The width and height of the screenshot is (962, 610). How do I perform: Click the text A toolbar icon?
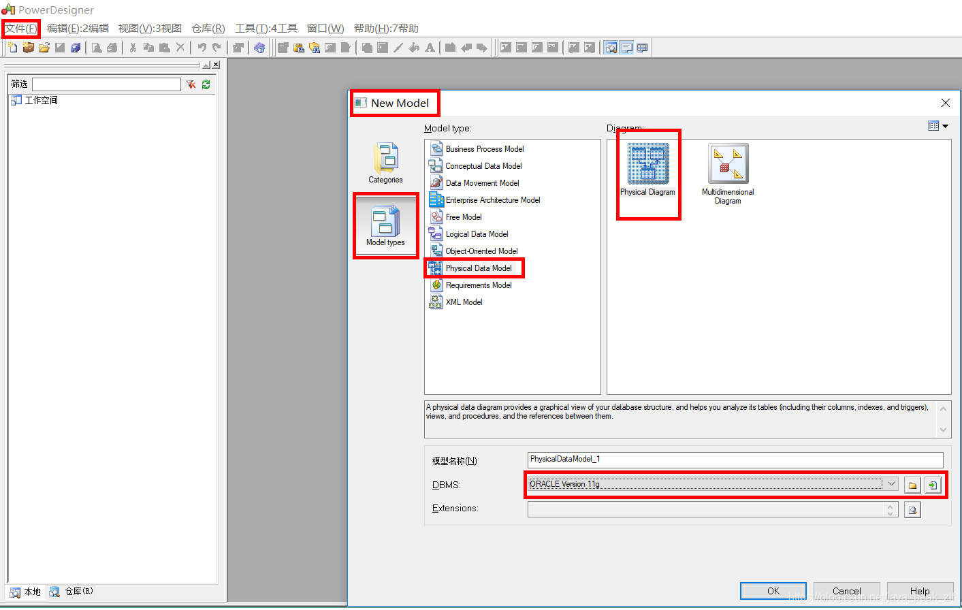point(430,48)
